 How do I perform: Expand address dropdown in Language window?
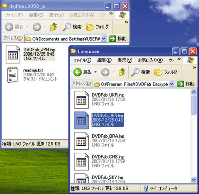172,84
